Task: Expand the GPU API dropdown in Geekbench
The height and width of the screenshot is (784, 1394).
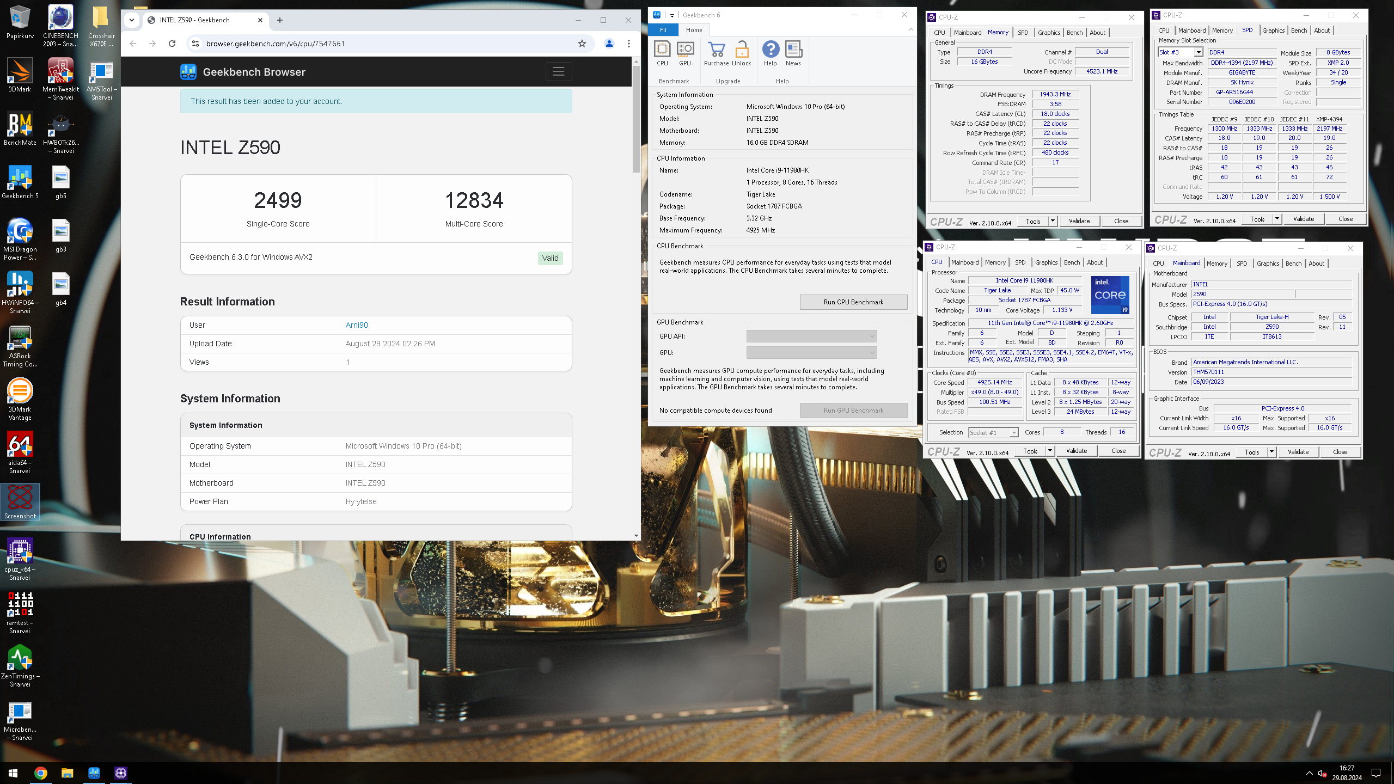Action: coord(811,336)
